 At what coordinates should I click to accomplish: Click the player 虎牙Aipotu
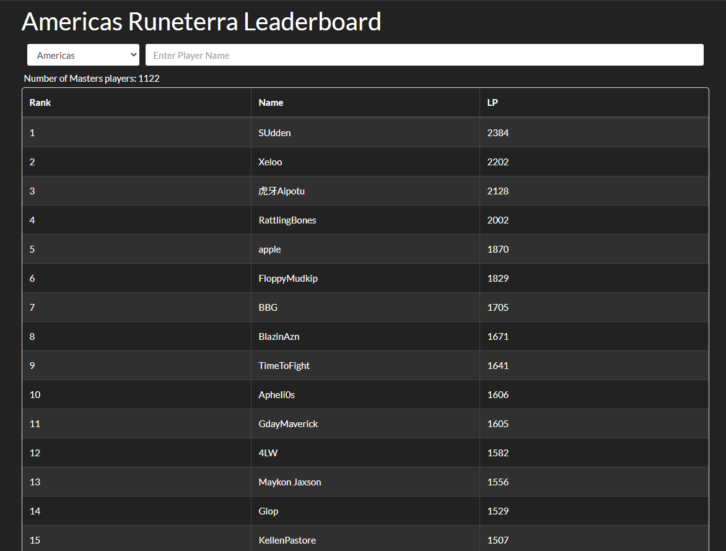coord(281,191)
